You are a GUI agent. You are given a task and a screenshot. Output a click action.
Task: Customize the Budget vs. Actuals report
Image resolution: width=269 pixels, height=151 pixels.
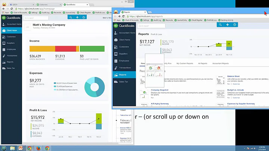click(x=236, y=98)
